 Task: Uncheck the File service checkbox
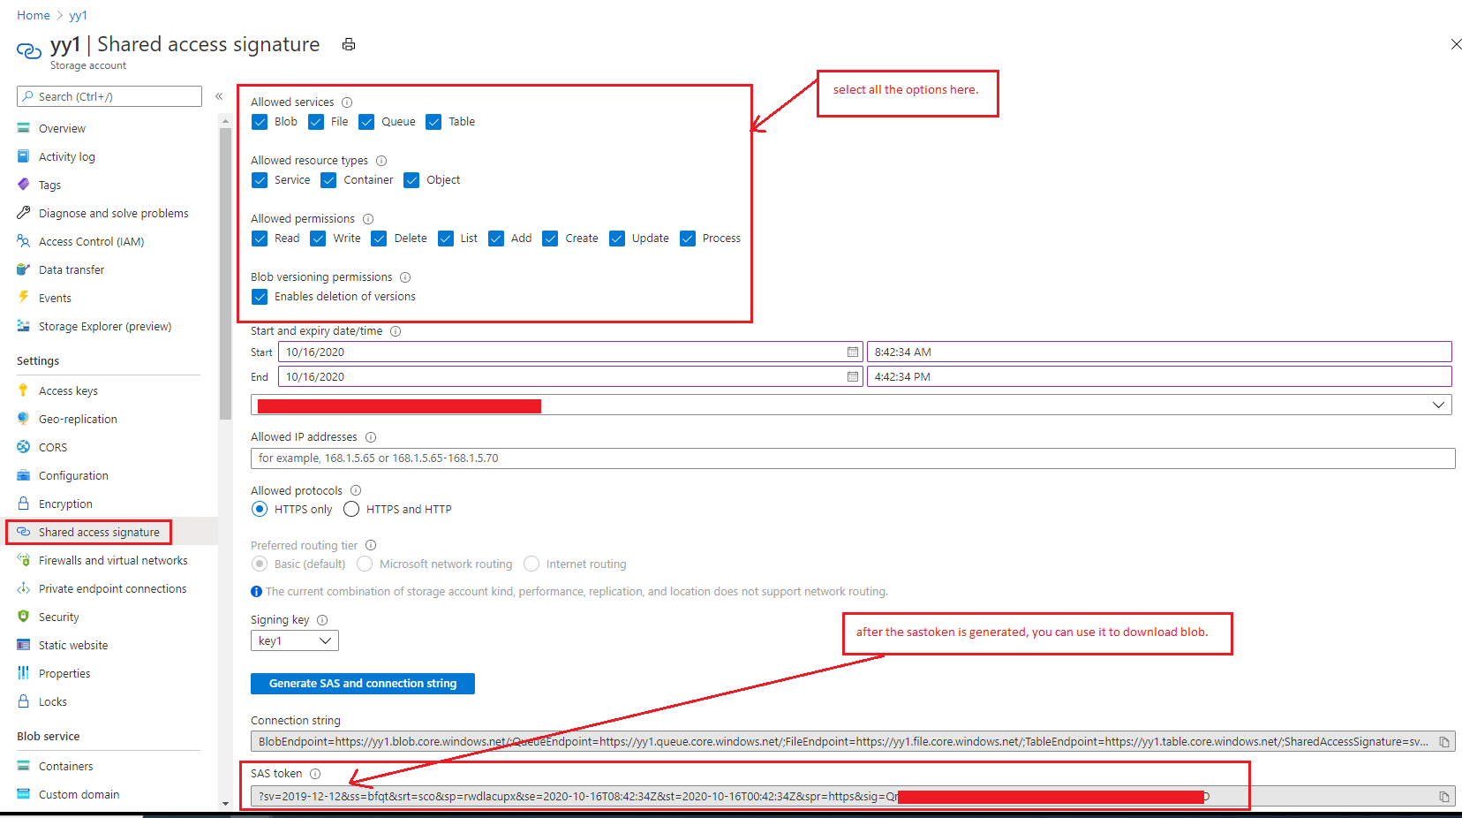[316, 122]
